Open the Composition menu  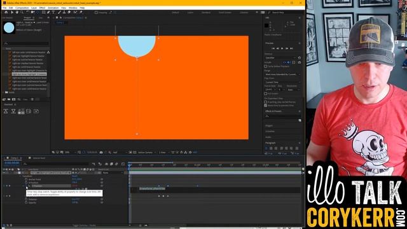click(22, 8)
